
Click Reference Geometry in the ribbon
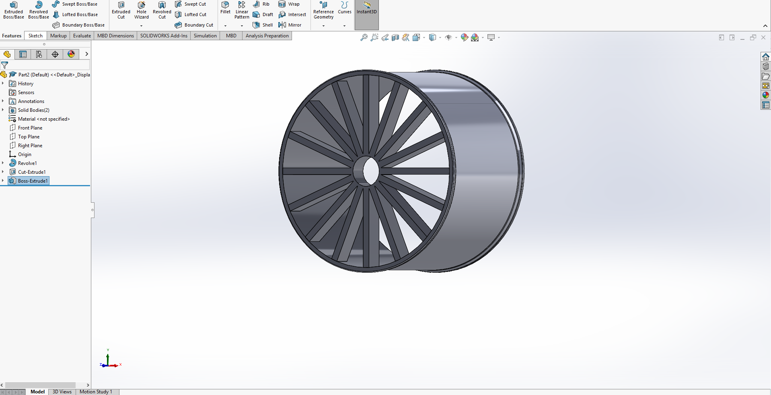pyautogui.click(x=323, y=11)
